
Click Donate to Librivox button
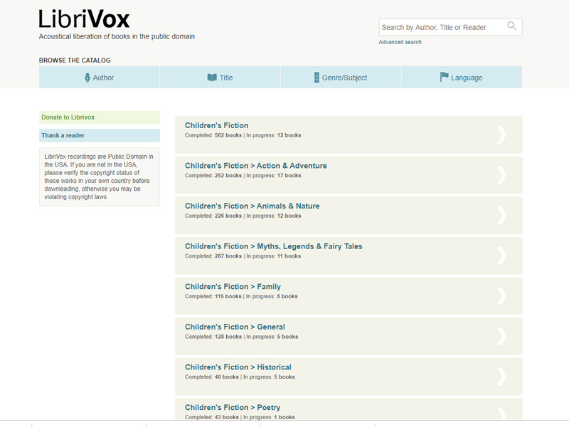pos(100,117)
